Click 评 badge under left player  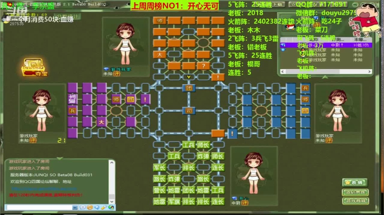coord(33,140)
